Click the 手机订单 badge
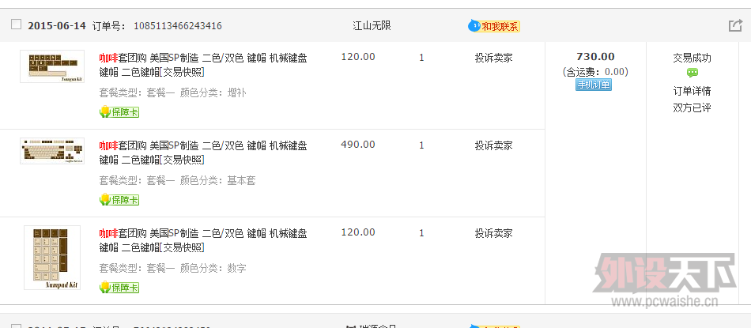This screenshot has height=328, width=751. [593, 85]
